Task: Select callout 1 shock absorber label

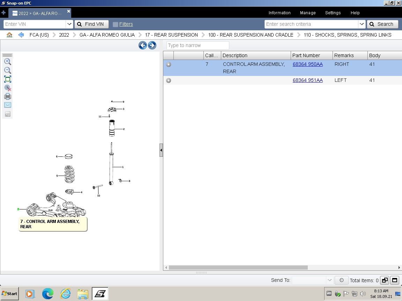Action: click(x=123, y=167)
